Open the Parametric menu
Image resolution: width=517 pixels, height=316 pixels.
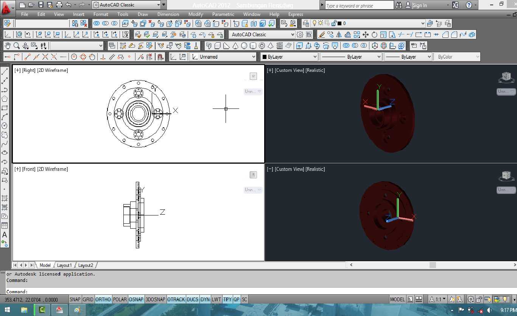pos(223,14)
